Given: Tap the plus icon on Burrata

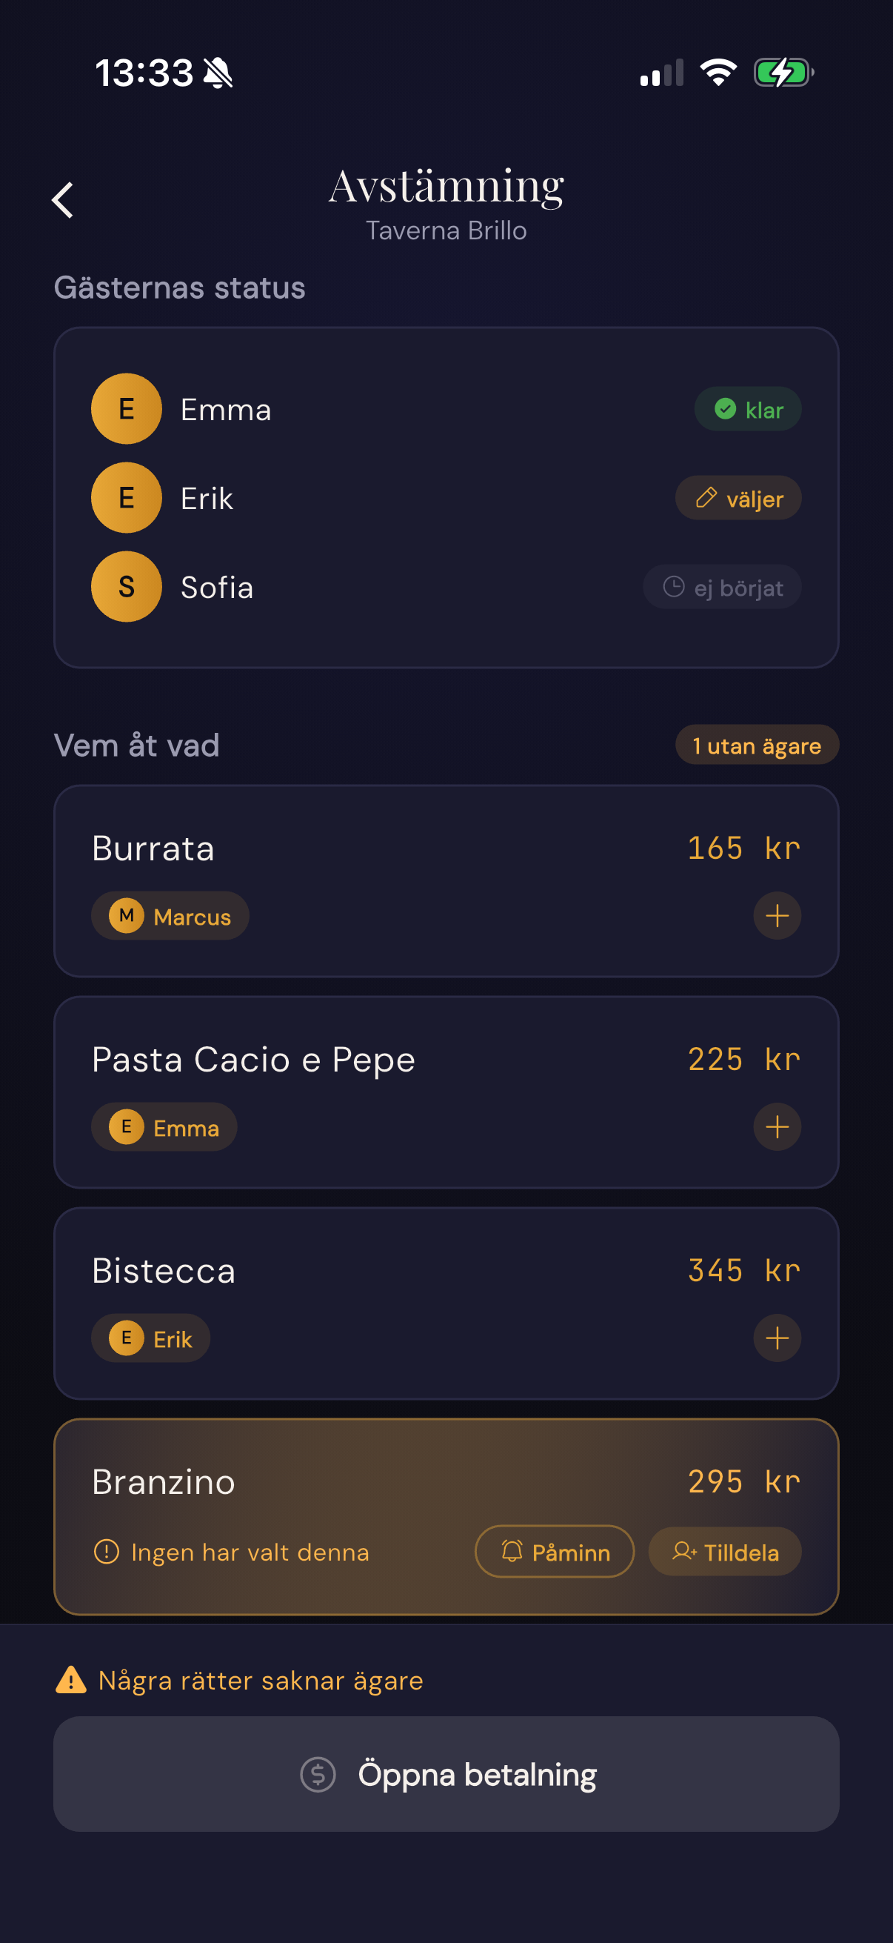Looking at the screenshot, I should pyautogui.click(x=777, y=916).
